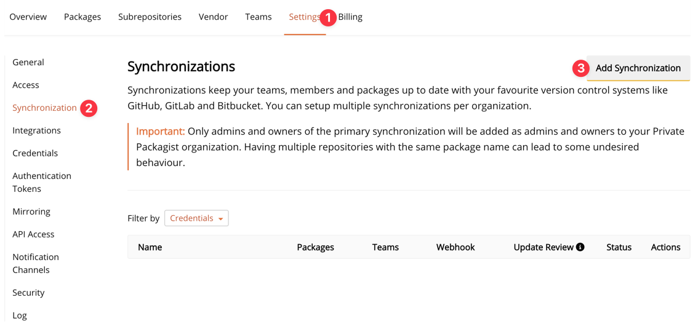The image size is (698, 329).
Task: Open the Packages tab
Action: [82, 17]
